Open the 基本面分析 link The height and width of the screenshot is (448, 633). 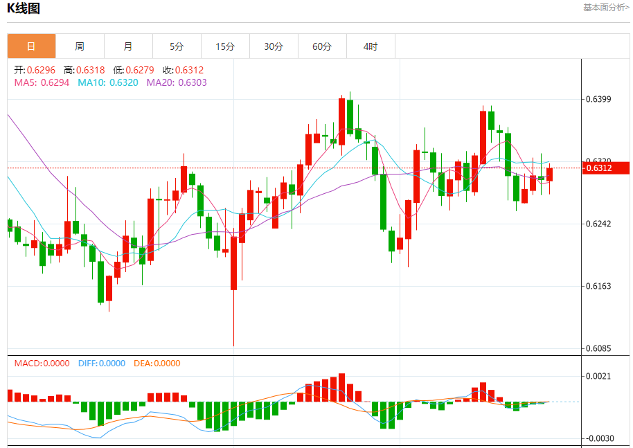point(606,7)
